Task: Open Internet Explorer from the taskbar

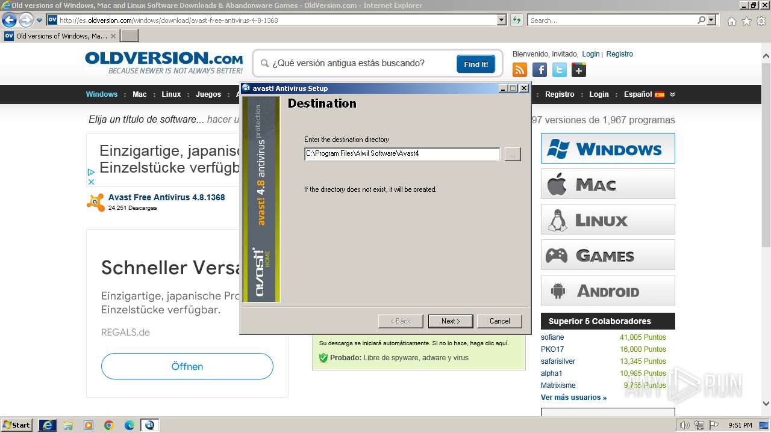Action: (x=48, y=425)
